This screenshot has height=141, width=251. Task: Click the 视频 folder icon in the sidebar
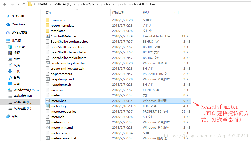tap(10, 53)
